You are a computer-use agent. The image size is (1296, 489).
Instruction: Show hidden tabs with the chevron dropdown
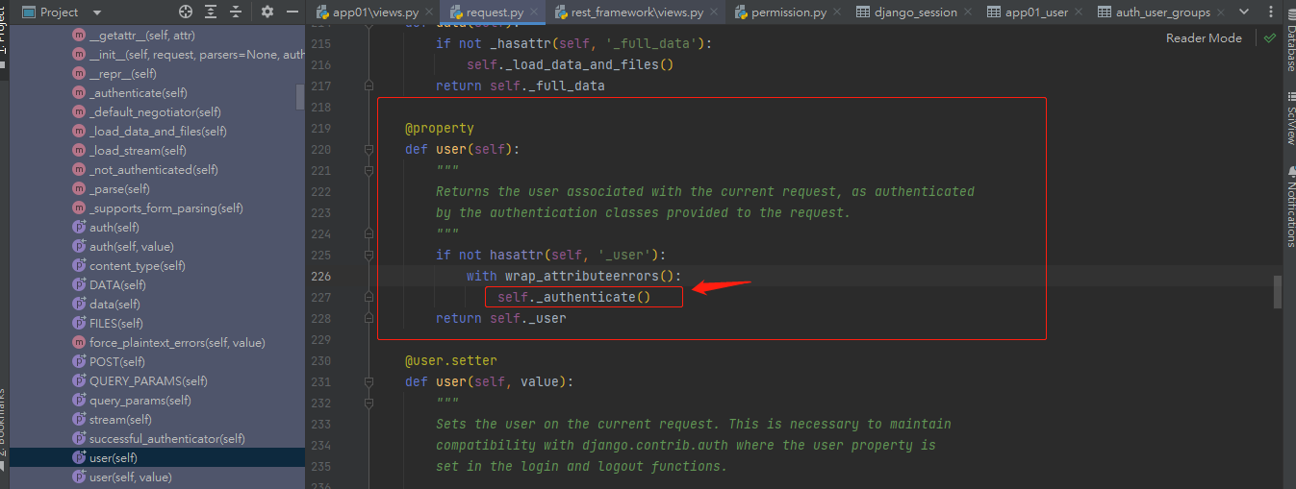pos(1245,12)
